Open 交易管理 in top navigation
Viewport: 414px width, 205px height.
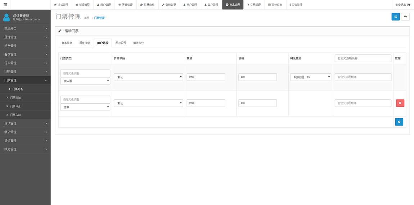[254, 5]
